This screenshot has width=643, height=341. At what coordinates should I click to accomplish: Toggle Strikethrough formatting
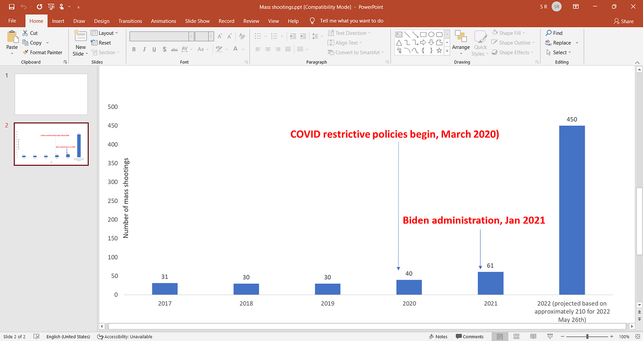[174, 49]
